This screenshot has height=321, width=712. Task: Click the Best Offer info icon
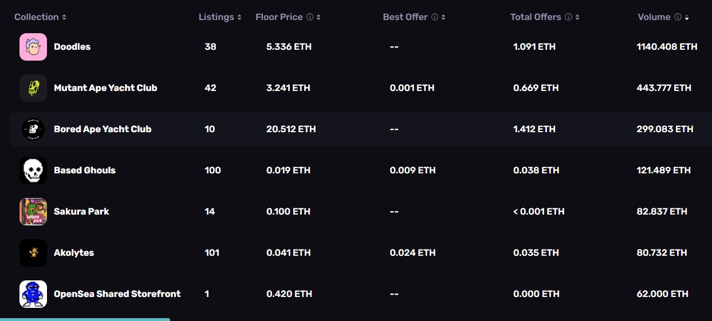(x=435, y=17)
